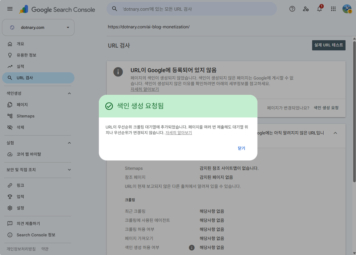Viewport: 356px width, 255px height.
Task: Click the scrollbar down arrow
Action: tap(354, 253)
